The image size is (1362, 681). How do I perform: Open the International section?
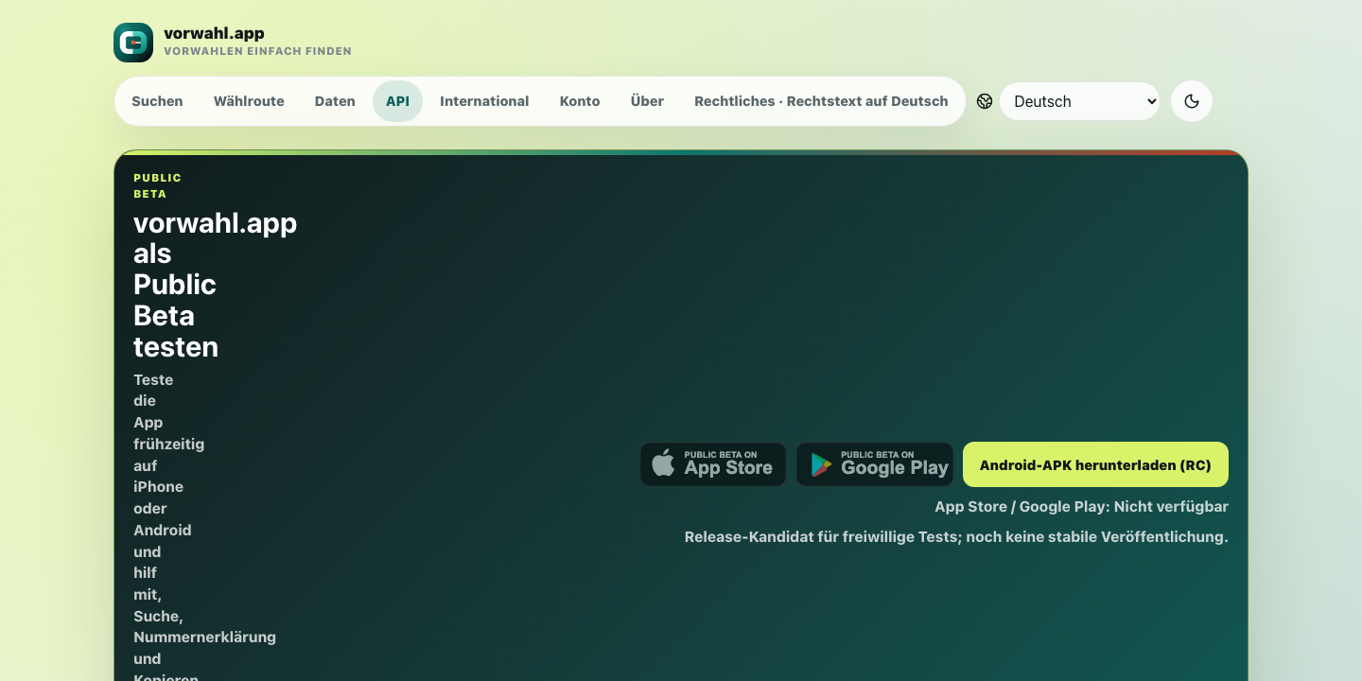(x=484, y=101)
